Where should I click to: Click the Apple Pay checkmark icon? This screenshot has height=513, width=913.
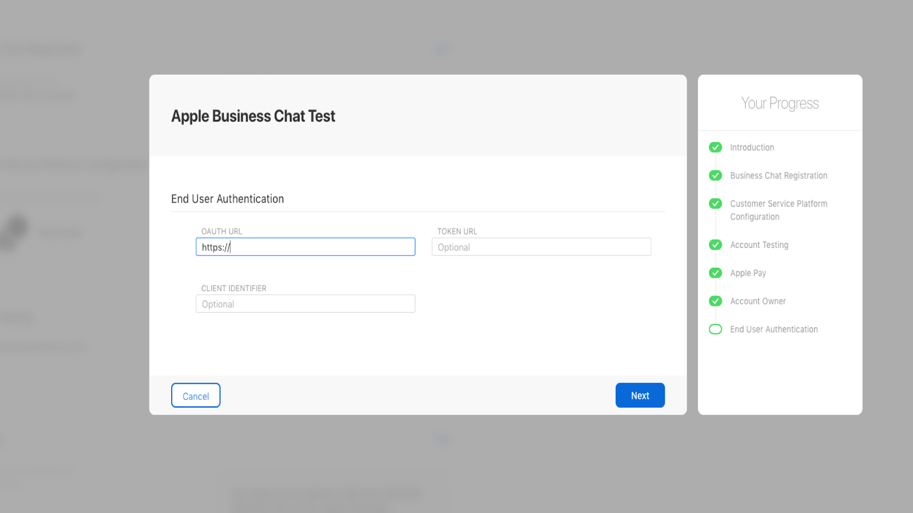(x=716, y=273)
